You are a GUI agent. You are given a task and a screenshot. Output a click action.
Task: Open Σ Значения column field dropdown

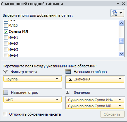click(x=120, y=79)
